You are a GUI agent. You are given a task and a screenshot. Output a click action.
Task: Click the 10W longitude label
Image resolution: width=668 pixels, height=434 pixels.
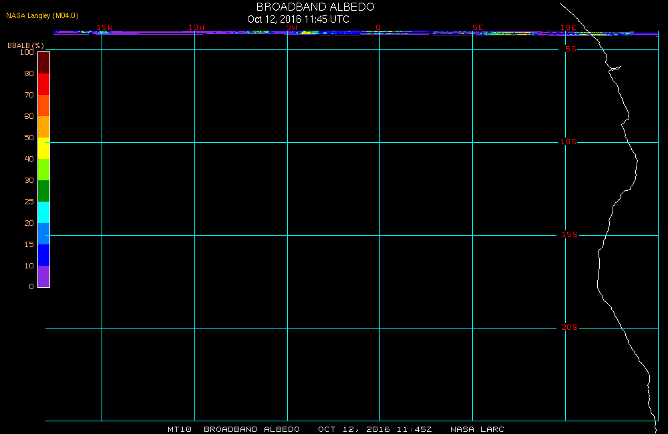pyautogui.click(x=196, y=27)
